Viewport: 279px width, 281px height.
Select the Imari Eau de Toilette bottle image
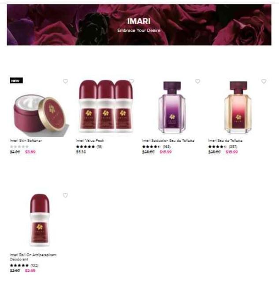(x=238, y=108)
